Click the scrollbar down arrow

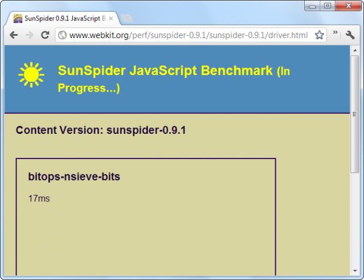coord(355,271)
